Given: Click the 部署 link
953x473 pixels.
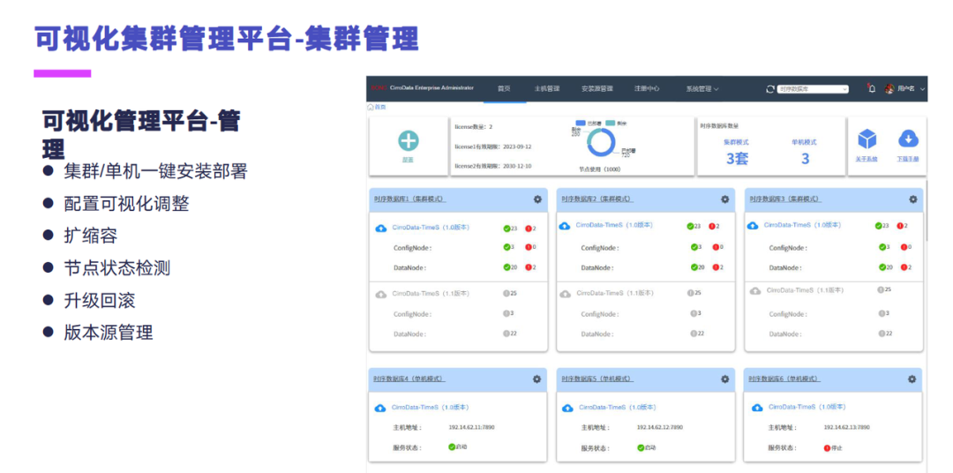Looking at the screenshot, I should click(408, 160).
